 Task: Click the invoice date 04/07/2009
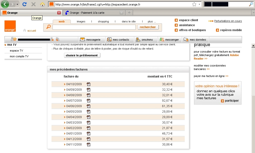(x=74, y=101)
